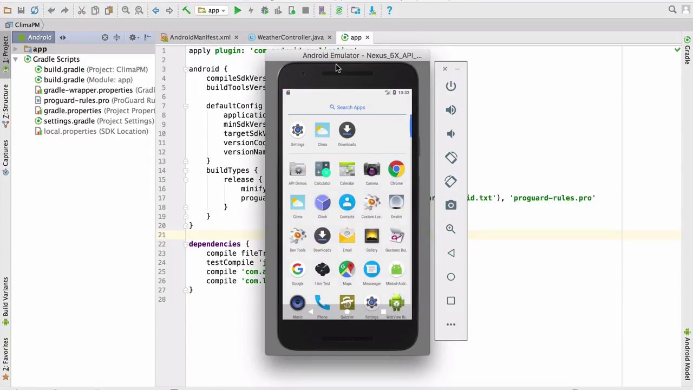Lower emulator volume
The image size is (693, 390).
pyautogui.click(x=451, y=134)
